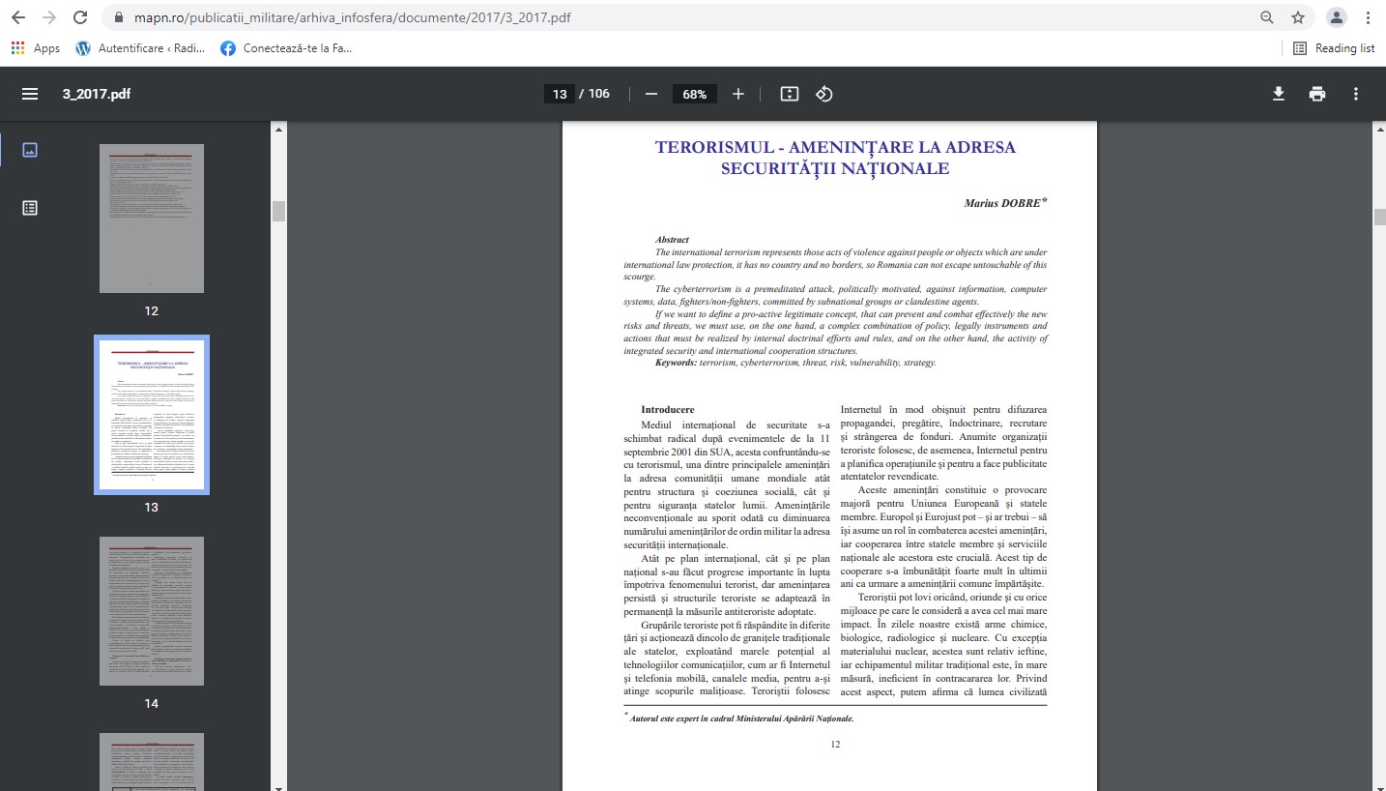The width and height of the screenshot is (1386, 791).
Task: Open the Apps bookmark shortcut
Action: (x=35, y=48)
